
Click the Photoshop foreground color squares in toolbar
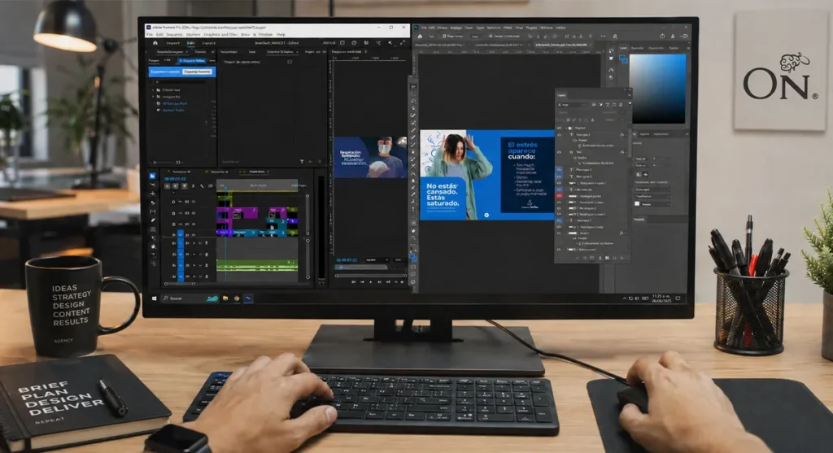pos(413,258)
